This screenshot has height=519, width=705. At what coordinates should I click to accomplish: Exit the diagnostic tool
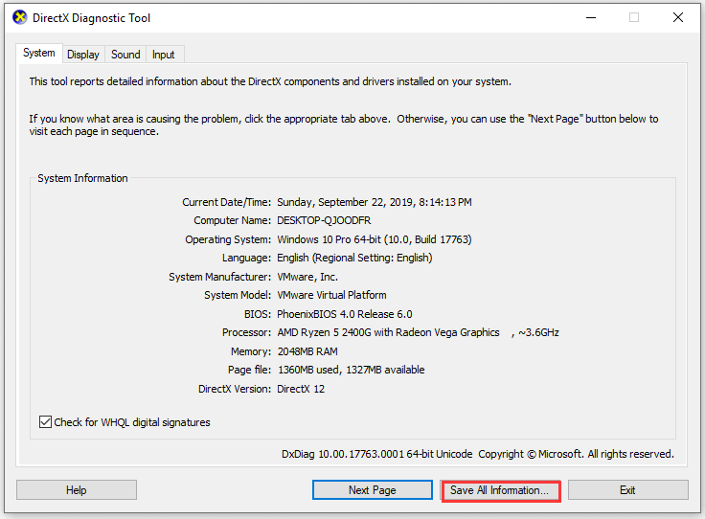627,489
